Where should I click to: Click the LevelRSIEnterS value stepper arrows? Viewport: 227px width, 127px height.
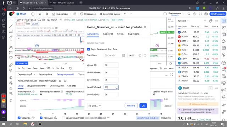pos(117,87)
